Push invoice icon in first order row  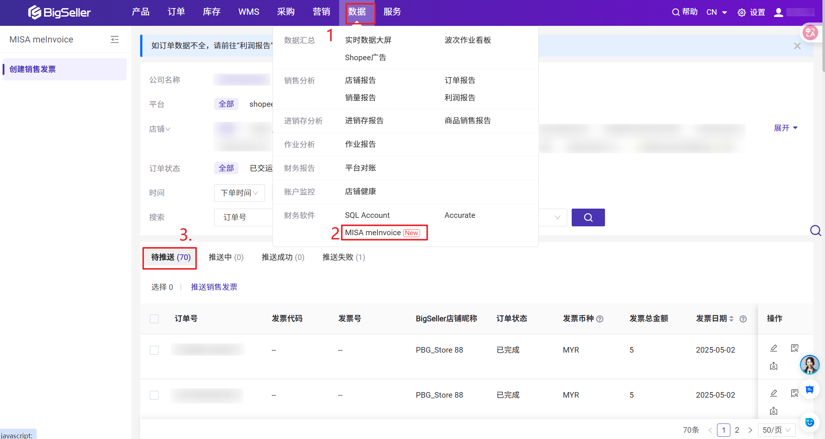click(774, 366)
